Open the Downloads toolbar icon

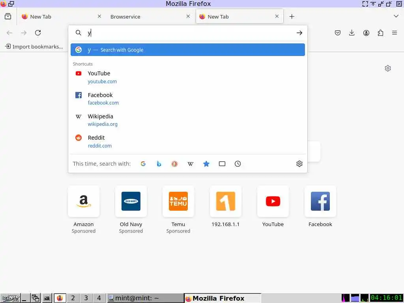(x=352, y=33)
